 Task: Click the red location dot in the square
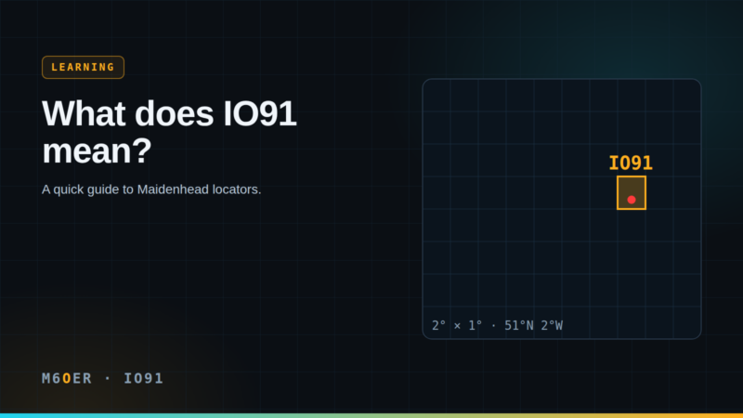[632, 200]
